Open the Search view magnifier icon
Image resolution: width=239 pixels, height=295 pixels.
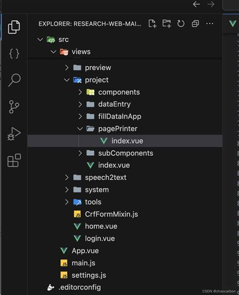pyautogui.click(x=14, y=80)
